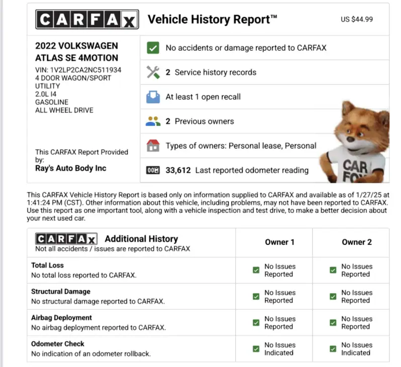Click the house types of owners icon
The width and height of the screenshot is (401, 367).
click(x=153, y=146)
